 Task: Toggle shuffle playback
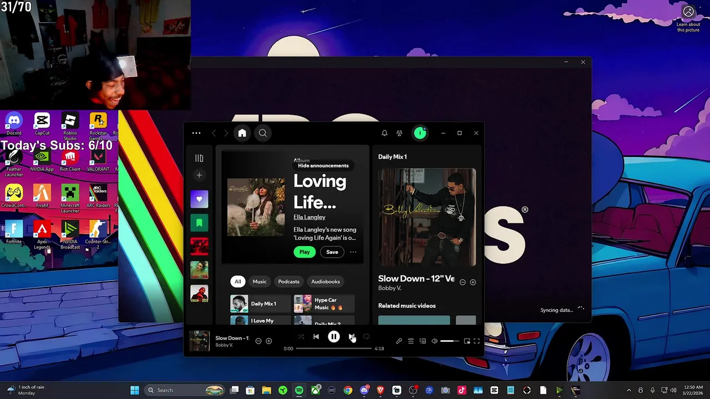[x=301, y=337]
